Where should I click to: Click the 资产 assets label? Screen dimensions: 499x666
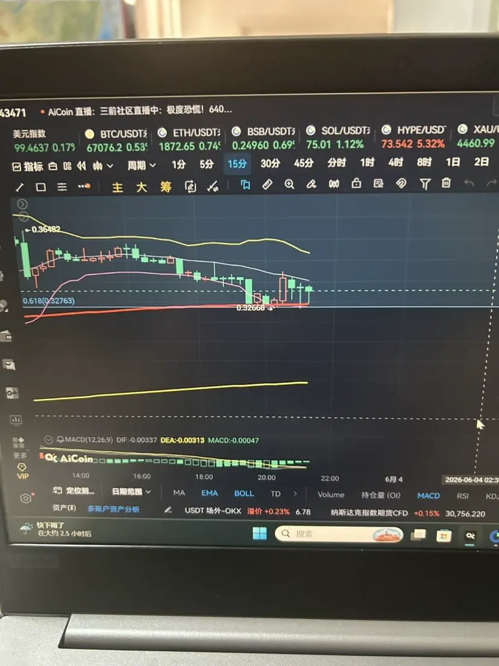(x=64, y=507)
